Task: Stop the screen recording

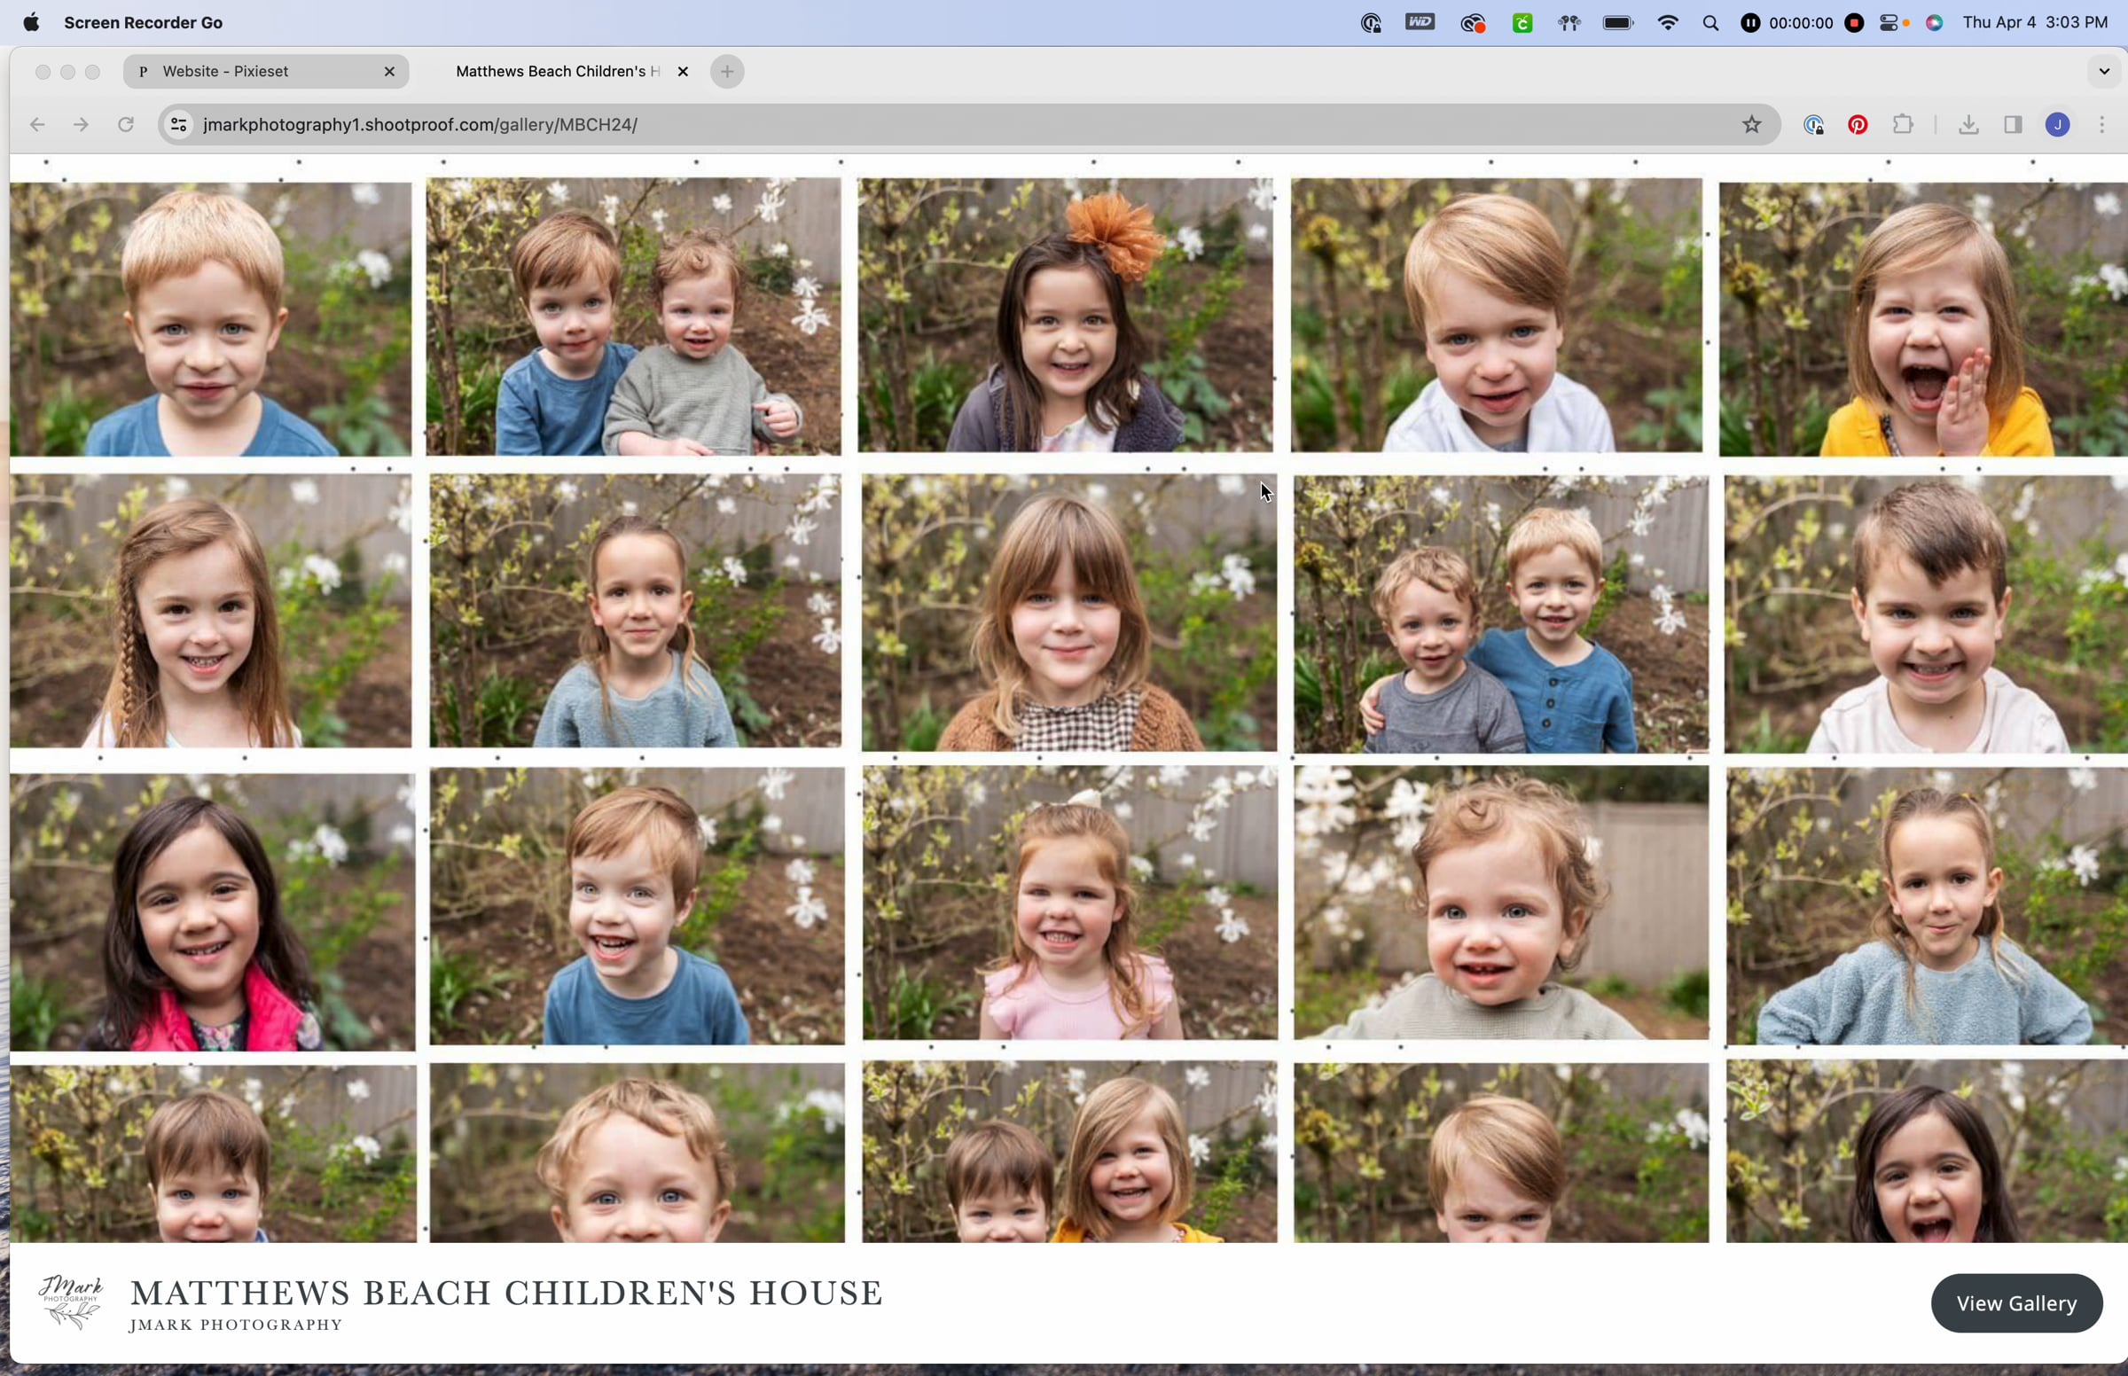Action: (x=1854, y=23)
